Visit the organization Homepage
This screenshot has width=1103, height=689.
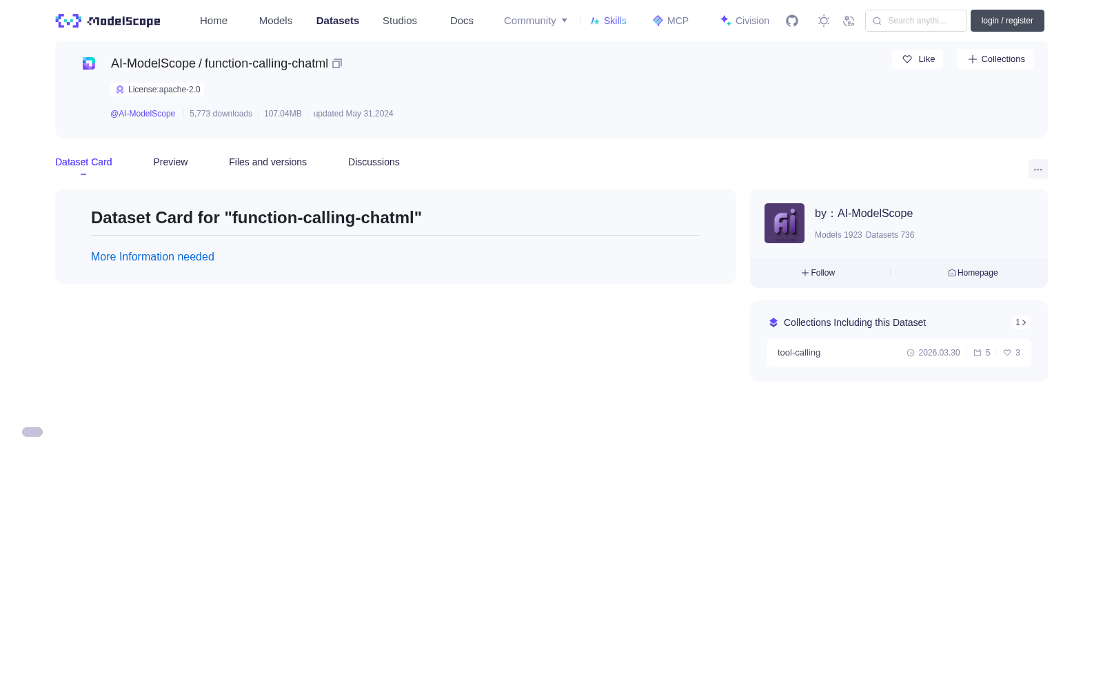(x=973, y=273)
